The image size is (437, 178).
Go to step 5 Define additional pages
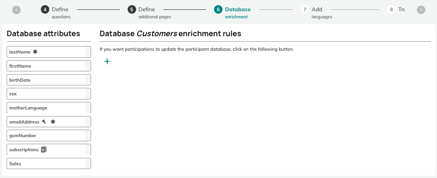coord(149,13)
